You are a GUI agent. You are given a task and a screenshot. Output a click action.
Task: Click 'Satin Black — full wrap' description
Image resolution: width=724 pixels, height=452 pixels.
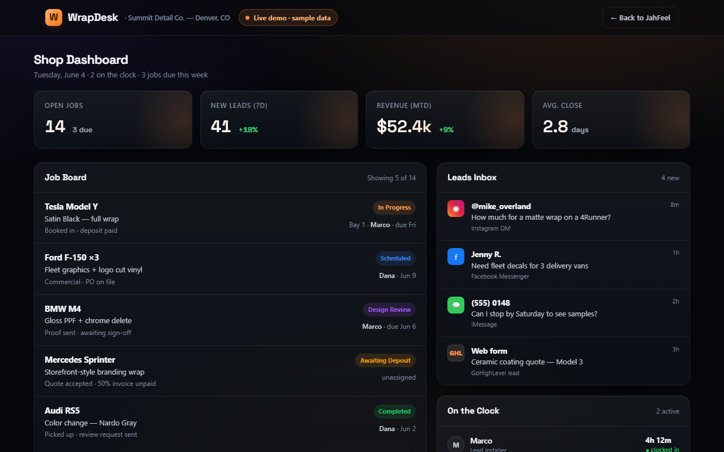[81, 219]
